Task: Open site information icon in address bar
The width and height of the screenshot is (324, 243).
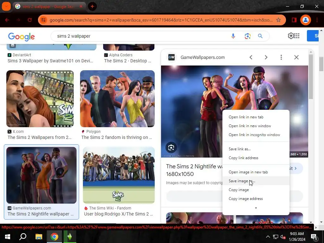Action: coord(43,20)
